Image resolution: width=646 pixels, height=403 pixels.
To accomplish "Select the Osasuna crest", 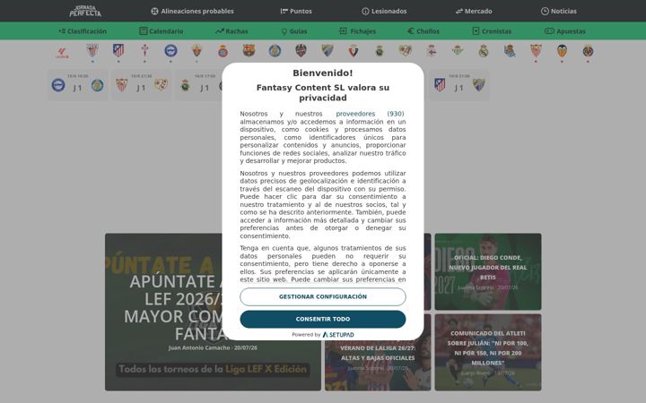I will pos(354,50).
